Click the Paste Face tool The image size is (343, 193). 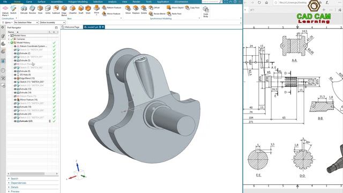tap(174, 13)
